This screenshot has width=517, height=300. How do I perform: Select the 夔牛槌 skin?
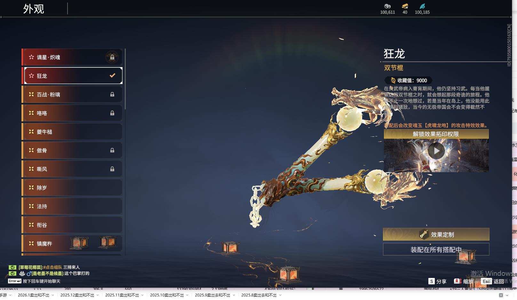tap(72, 131)
